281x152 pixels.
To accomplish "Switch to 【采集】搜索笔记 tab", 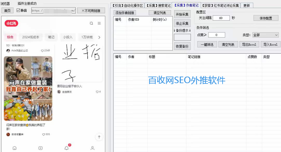I will click(158, 6).
